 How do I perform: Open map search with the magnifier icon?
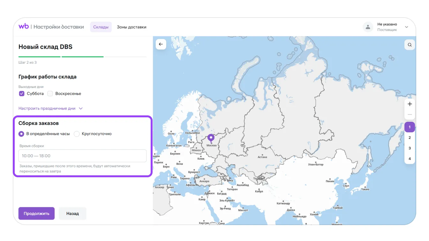pos(410,45)
